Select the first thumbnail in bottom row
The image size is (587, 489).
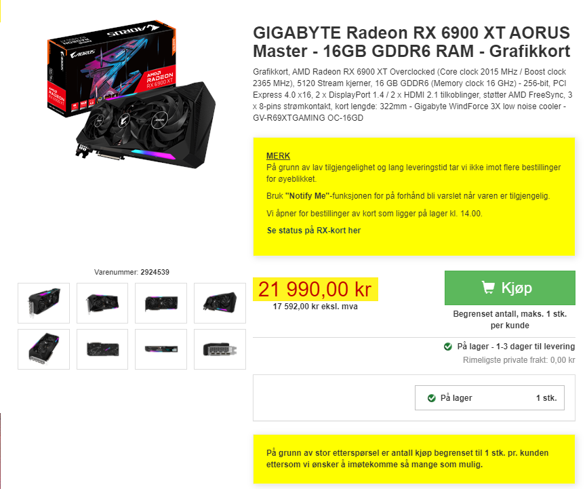[44, 349]
